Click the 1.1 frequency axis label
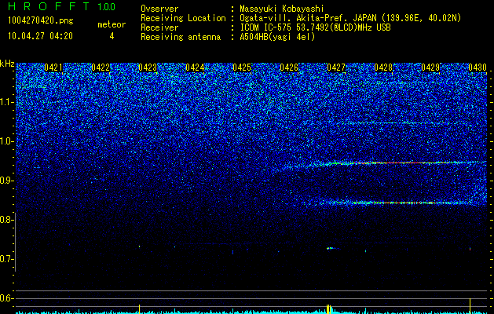 coord(6,102)
